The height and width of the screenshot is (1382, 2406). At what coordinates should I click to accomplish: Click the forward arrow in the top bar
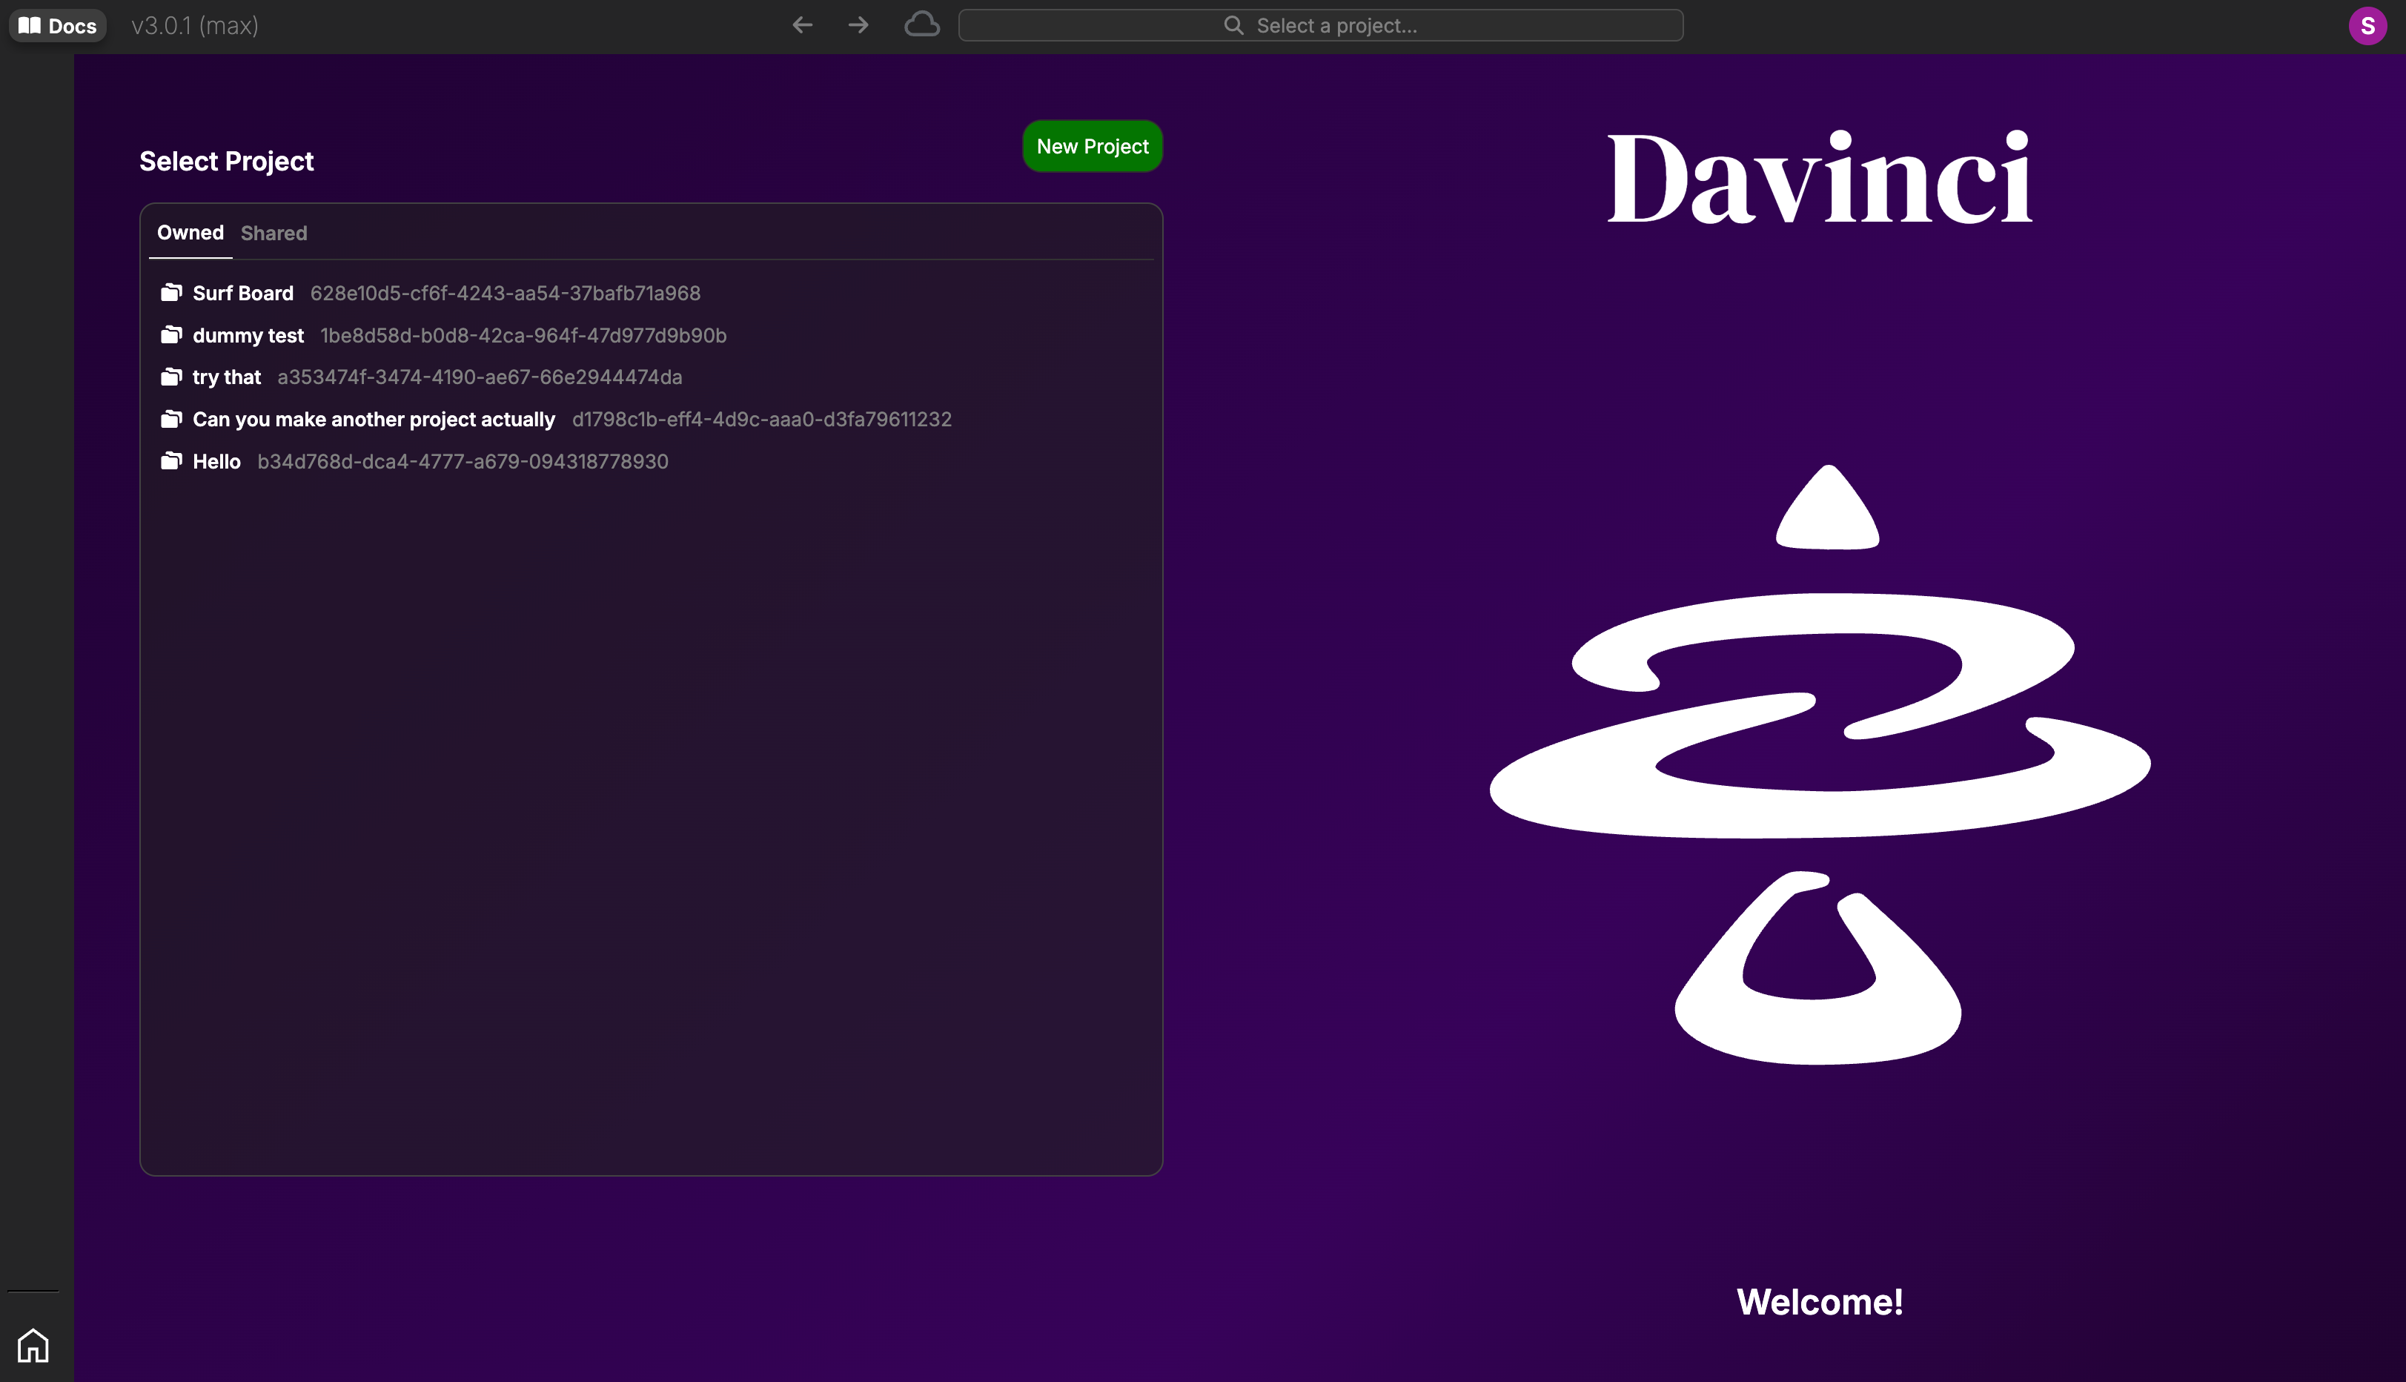point(858,26)
